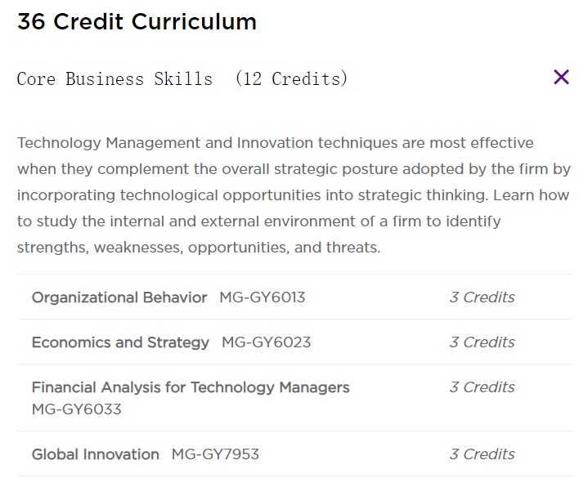The height and width of the screenshot is (483, 588).
Task: Click the Core Business Skills accordion title
Action: [x=114, y=79]
